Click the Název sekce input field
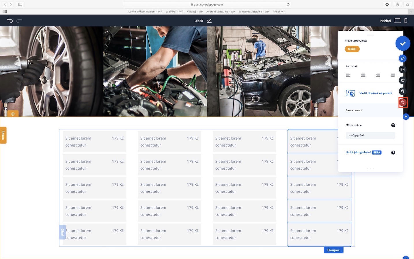414x259 pixels. (x=370, y=135)
